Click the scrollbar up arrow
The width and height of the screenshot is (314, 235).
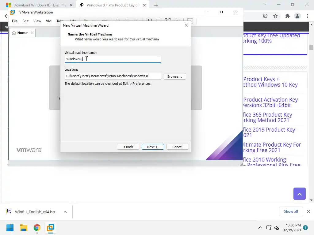point(311,24)
